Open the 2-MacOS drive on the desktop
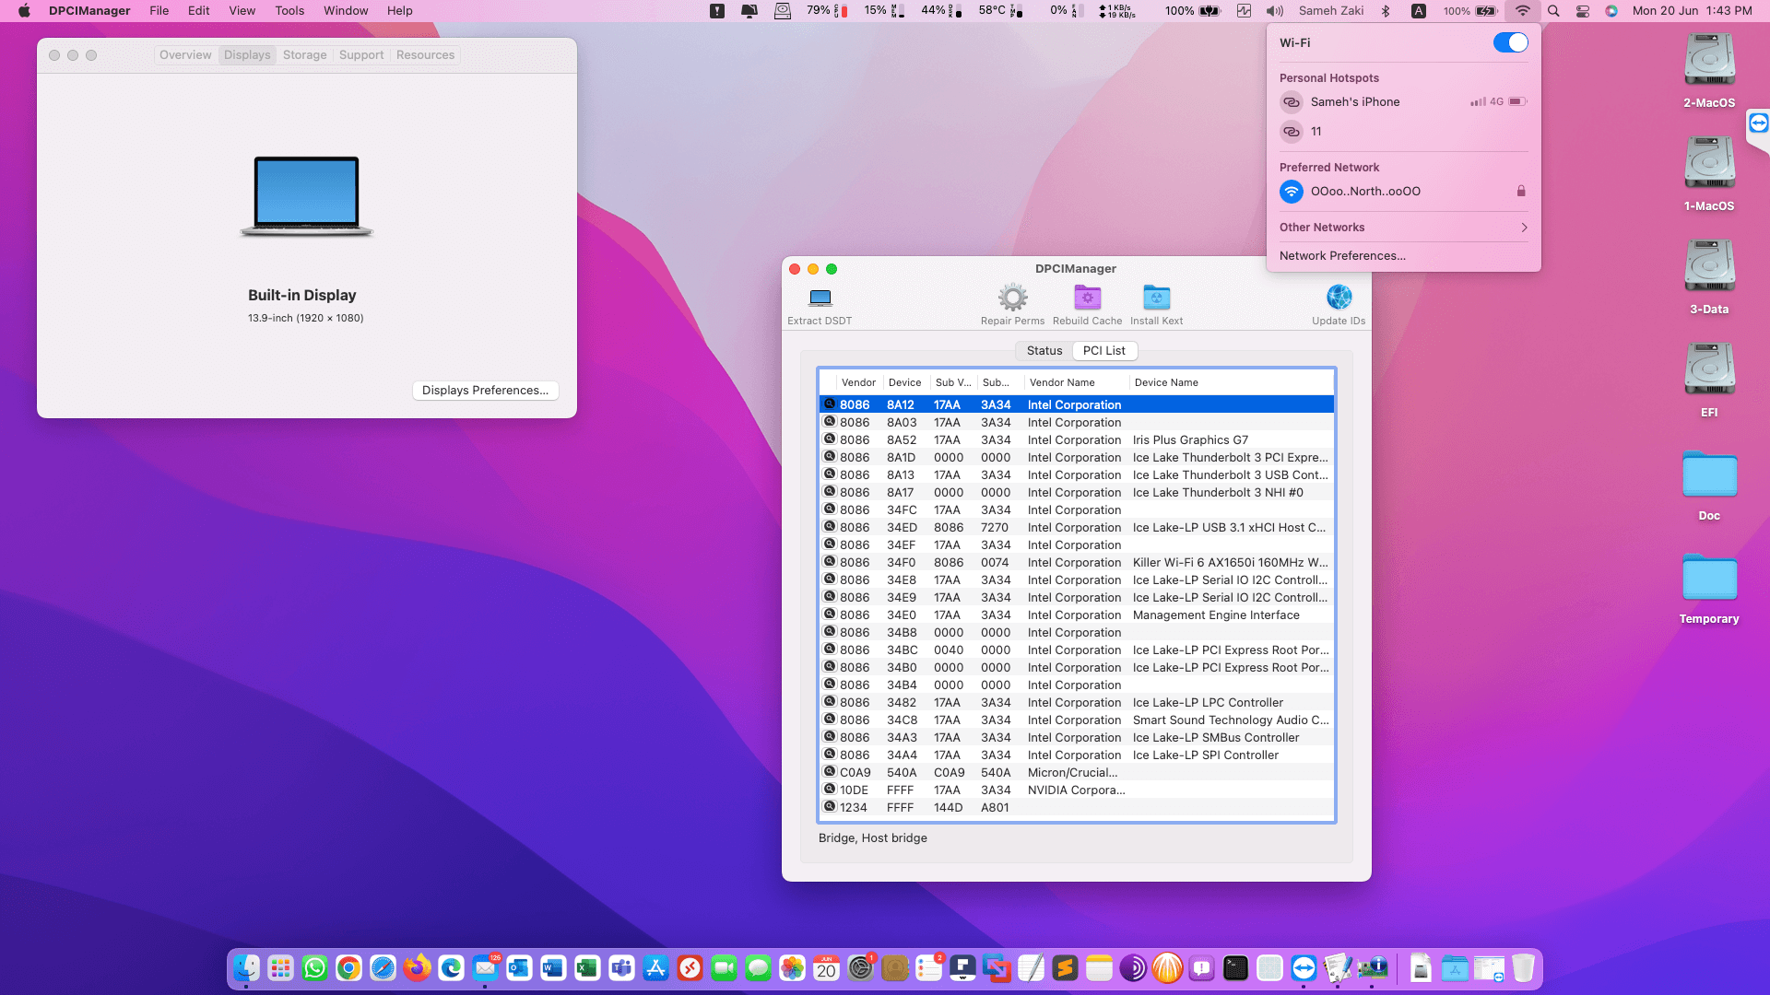Viewport: 1770px width, 995px height. (1709, 61)
